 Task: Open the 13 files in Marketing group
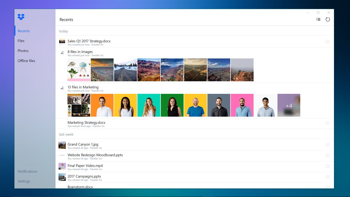pyautogui.click(x=83, y=87)
